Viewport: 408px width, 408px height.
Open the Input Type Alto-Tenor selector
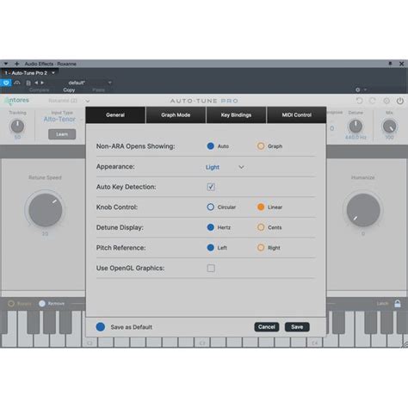coord(59,119)
